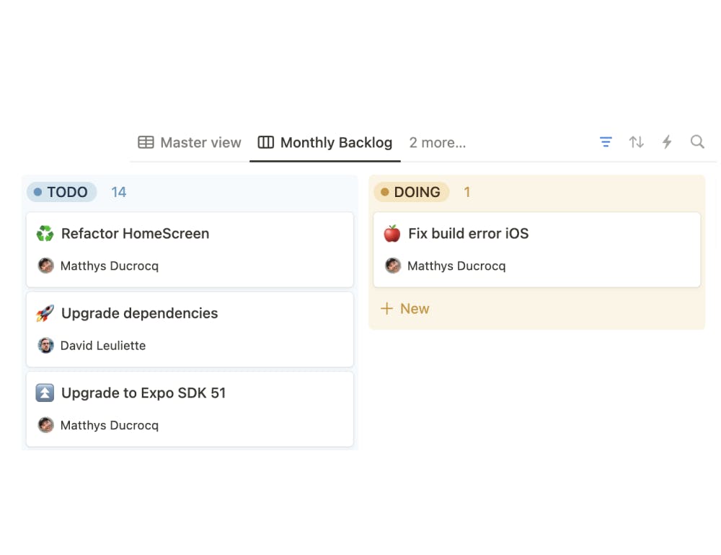This screenshot has height=555, width=721.
Task: Click David Leuliette's avatar on Upgrade dependencies
Action: [x=46, y=346]
